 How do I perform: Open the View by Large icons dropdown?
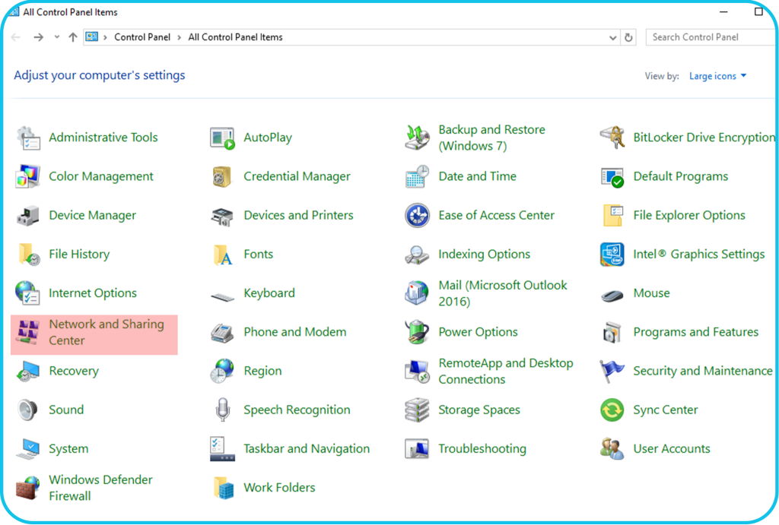pyautogui.click(x=717, y=76)
